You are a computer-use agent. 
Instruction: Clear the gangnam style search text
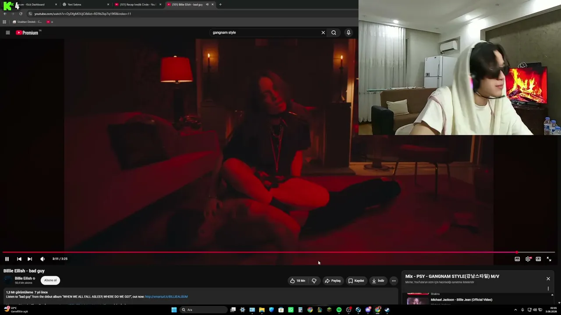(x=323, y=32)
